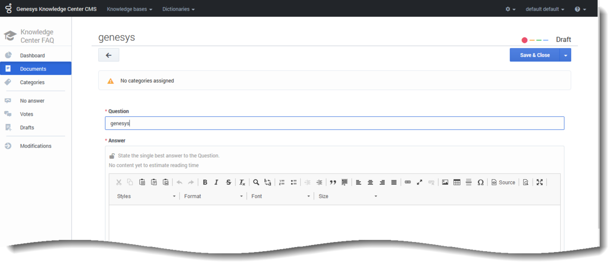Open the Knowledge bases menu
Screen dimensions: 614x268
coord(129,9)
